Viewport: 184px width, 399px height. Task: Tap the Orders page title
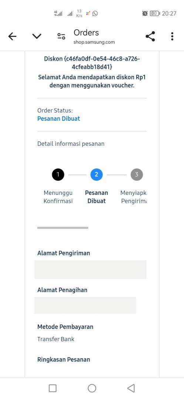tap(86, 33)
